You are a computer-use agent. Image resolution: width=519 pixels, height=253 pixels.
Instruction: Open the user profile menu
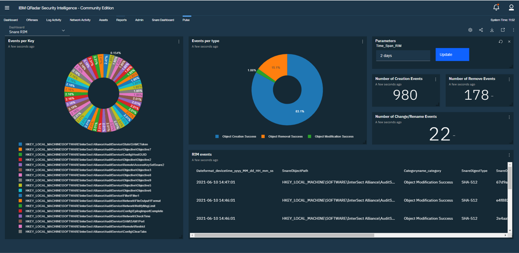pos(511,7)
